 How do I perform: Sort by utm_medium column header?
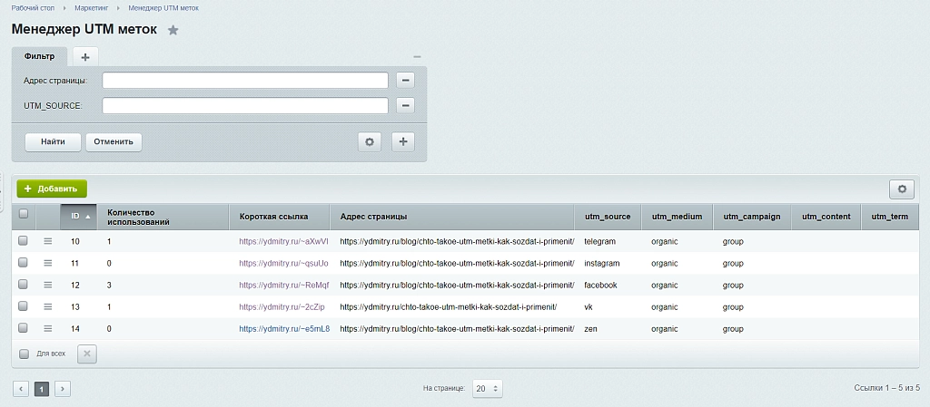(x=677, y=217)
